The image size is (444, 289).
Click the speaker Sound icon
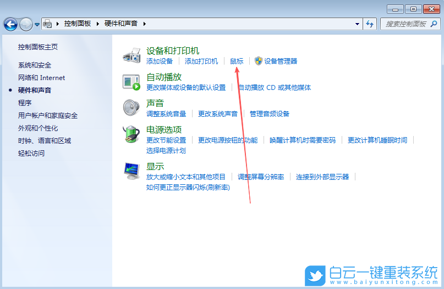(x=131, y=107)
